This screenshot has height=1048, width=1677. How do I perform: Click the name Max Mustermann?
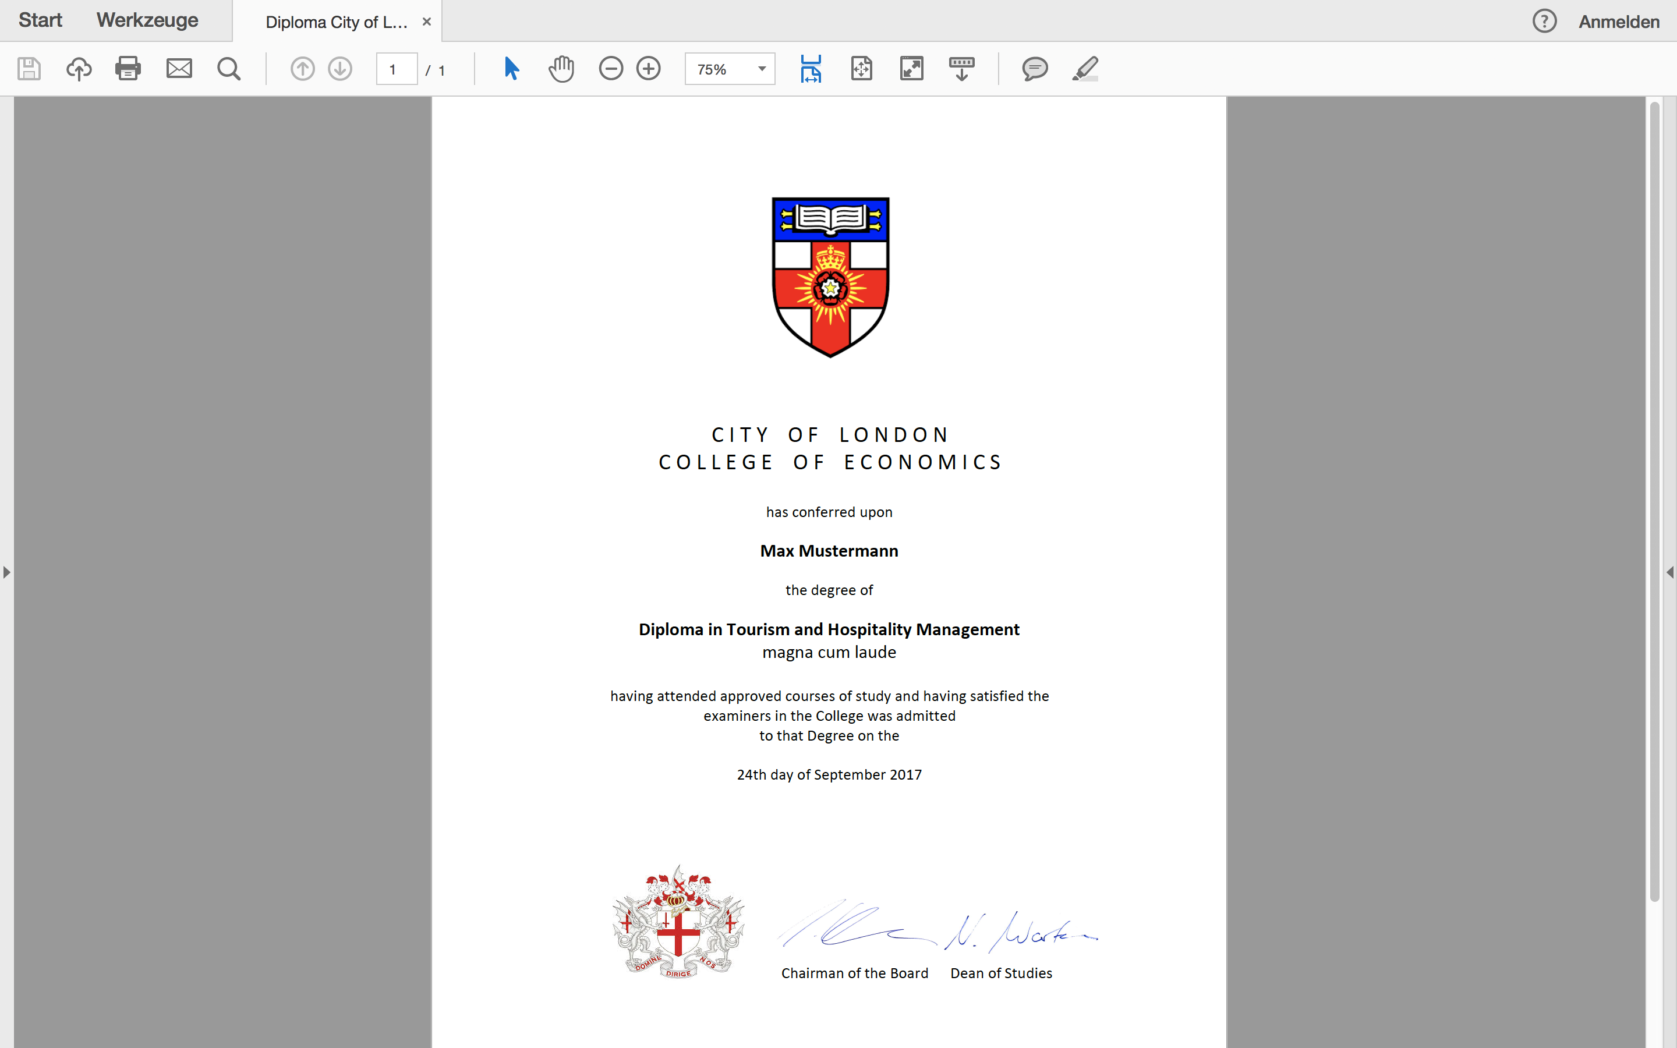829,551
